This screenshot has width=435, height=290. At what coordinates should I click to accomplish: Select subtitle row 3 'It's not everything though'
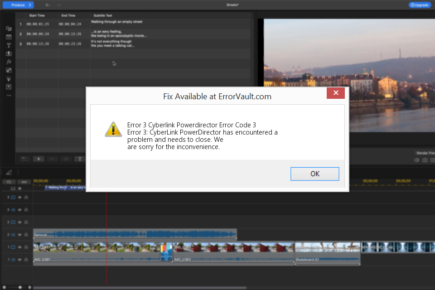point(133,43)
